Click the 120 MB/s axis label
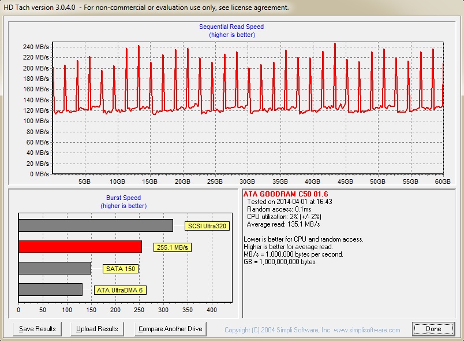464x341 pixels. click(x=36, y=110)
